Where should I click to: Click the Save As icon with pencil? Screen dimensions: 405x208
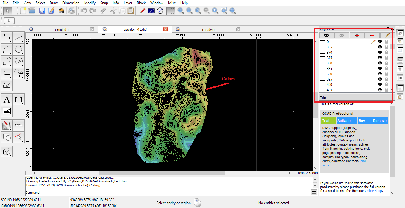tap(51, 11)
